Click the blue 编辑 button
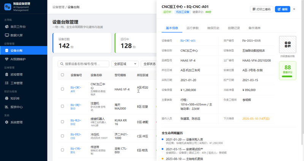Screen dimensions: 304x161 [282, 9]
